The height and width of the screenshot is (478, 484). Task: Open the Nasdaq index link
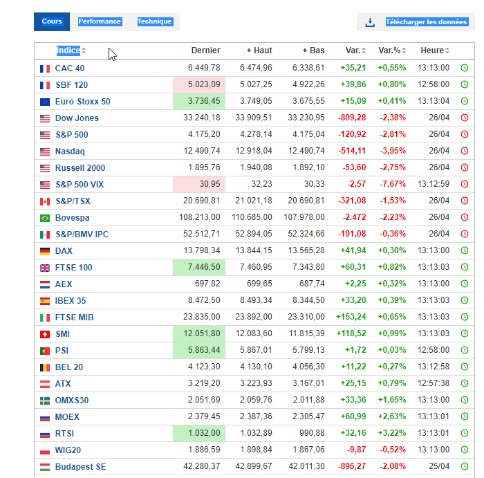[70, 151]
